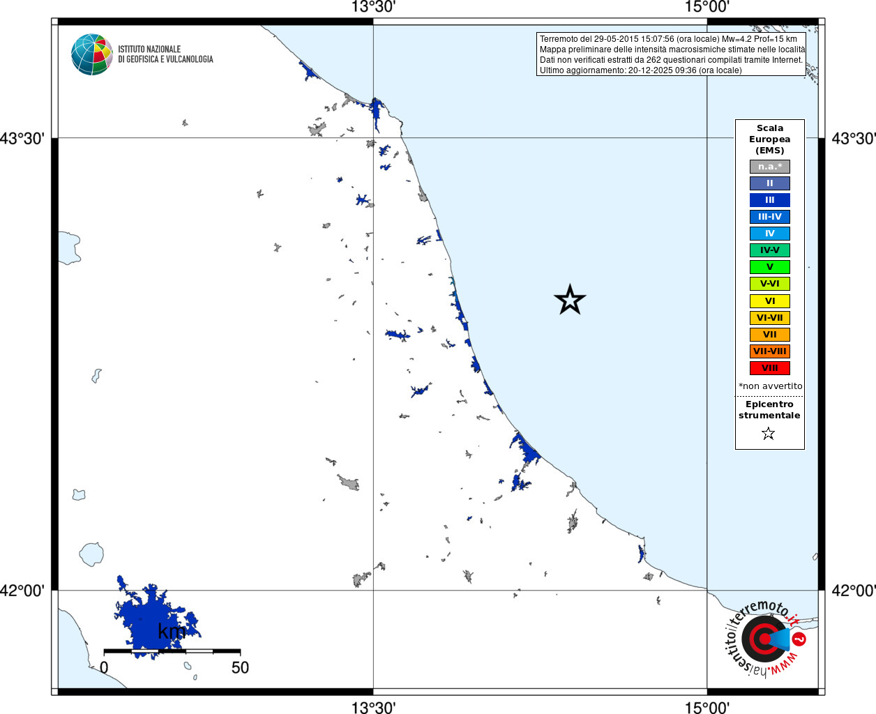Click the left 42°00' latitude label
Image resolution: width=876 pixels, height=714 pixels.
point(22,591)
